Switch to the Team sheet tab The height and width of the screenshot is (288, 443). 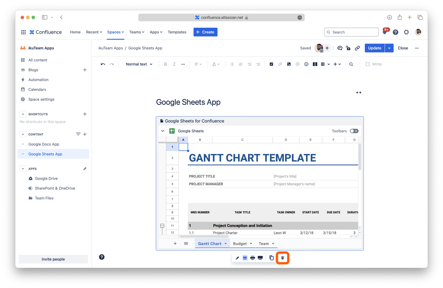[267, 244]
